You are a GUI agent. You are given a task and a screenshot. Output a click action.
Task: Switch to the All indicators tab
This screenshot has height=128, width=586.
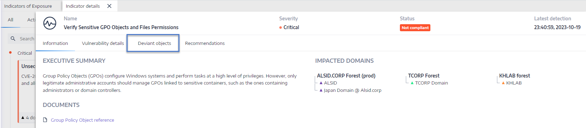(x=11, y=20)
